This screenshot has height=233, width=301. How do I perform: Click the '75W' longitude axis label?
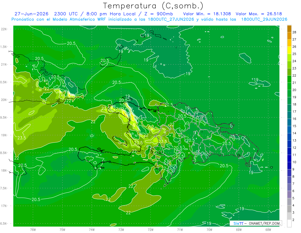point(62,229)
